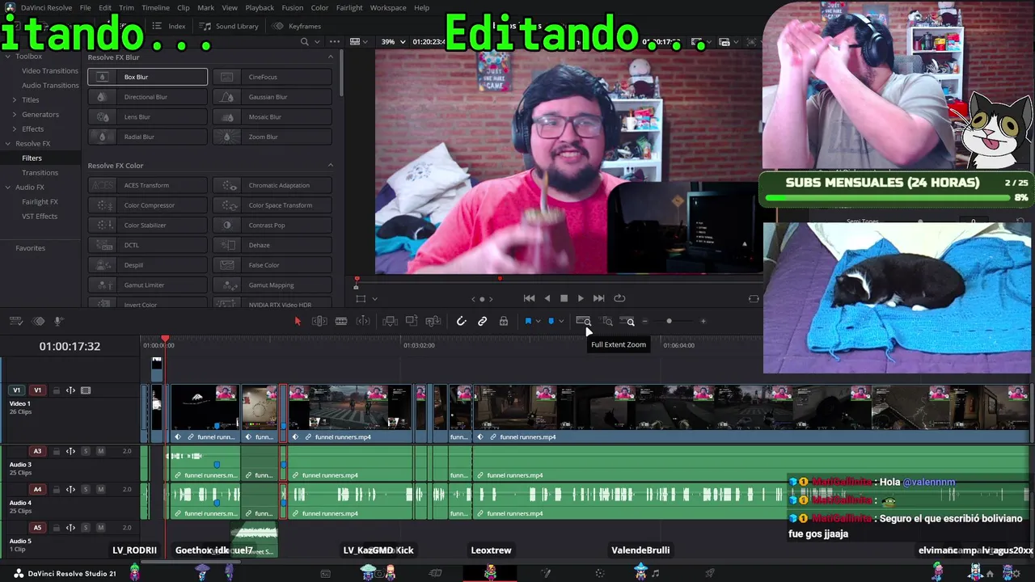
Task: Open the Fusion menu
Action: (293, 7)
